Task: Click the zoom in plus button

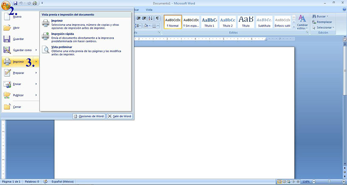Action: pyautogui.click(x=344, y=182)
